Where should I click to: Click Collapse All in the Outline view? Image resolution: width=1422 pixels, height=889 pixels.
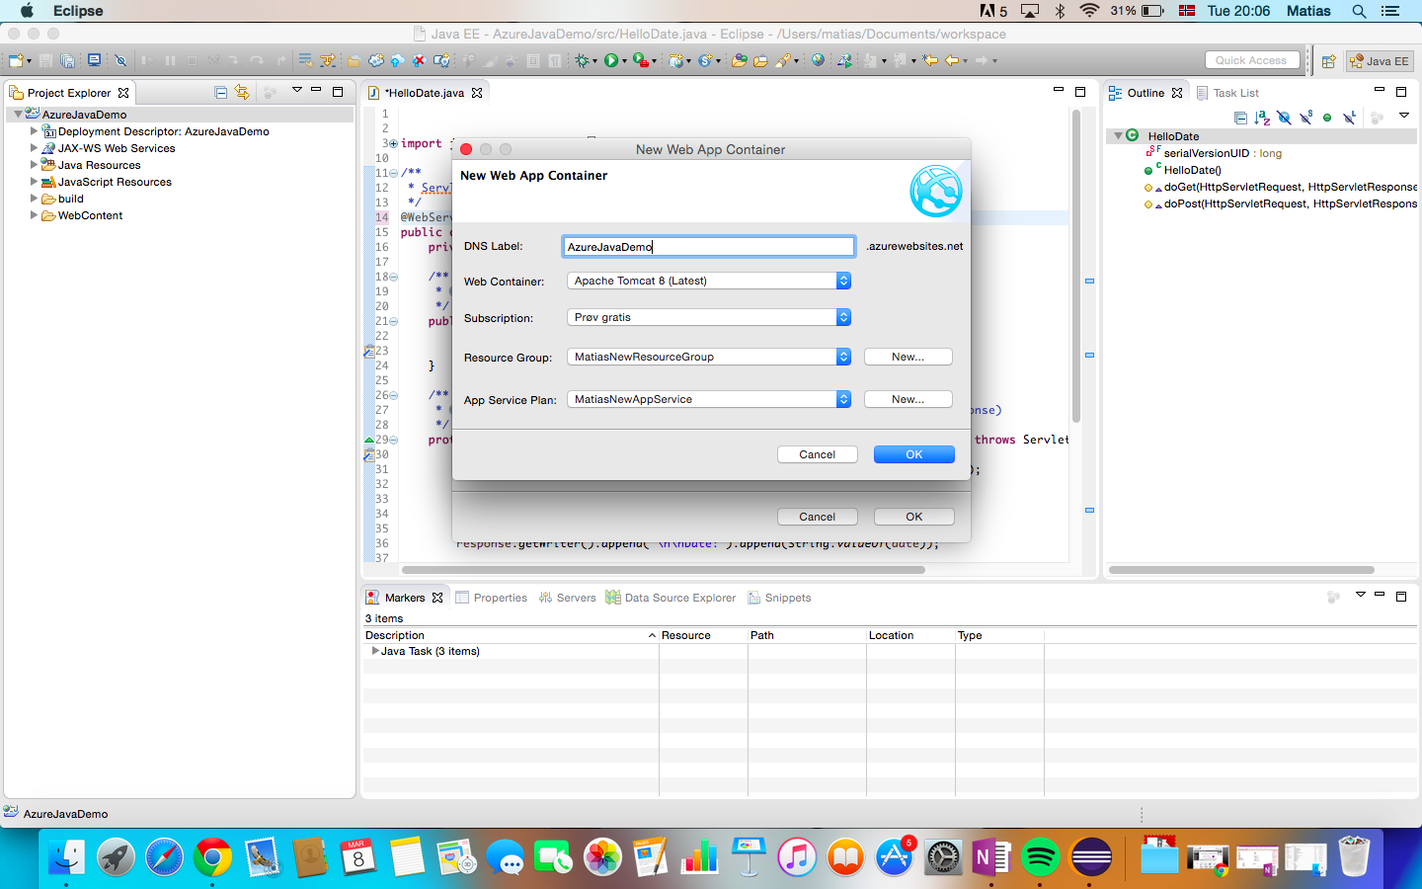[1240, 118]
